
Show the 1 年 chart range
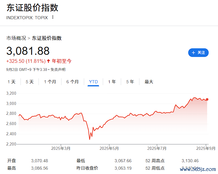112,82
